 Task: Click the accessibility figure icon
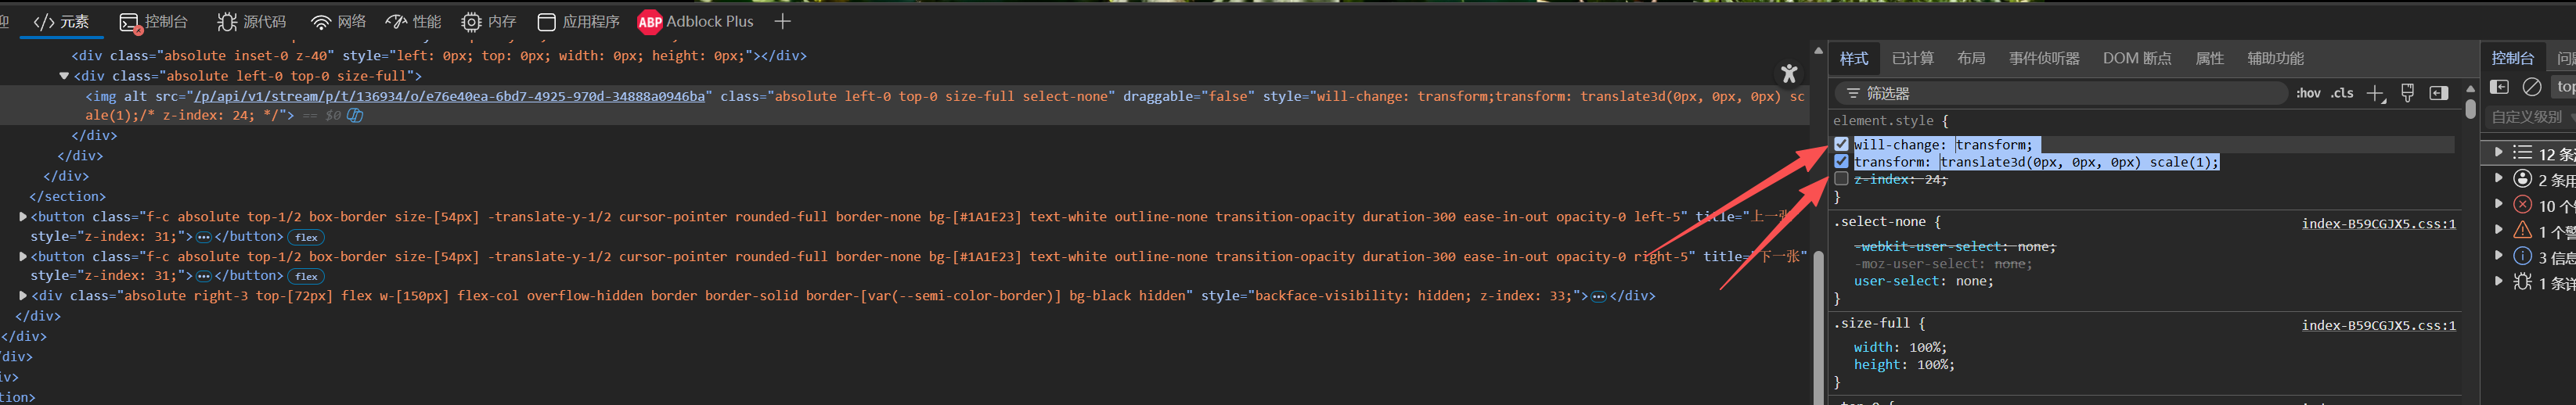point(1789,73)
